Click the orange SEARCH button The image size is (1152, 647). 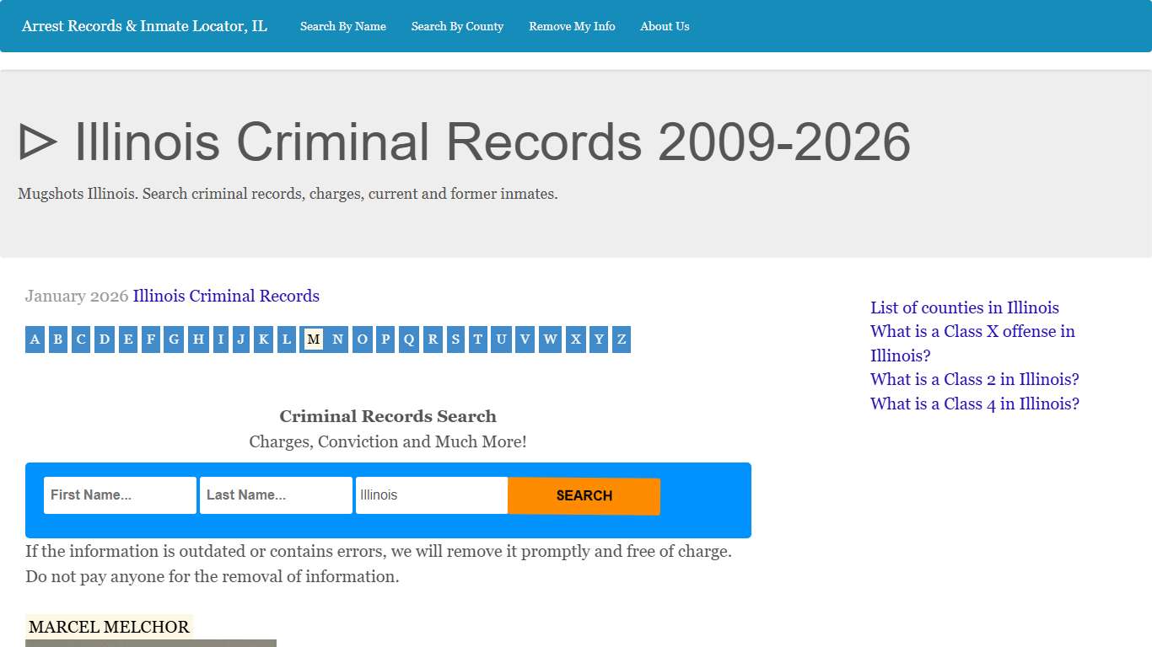584,495
